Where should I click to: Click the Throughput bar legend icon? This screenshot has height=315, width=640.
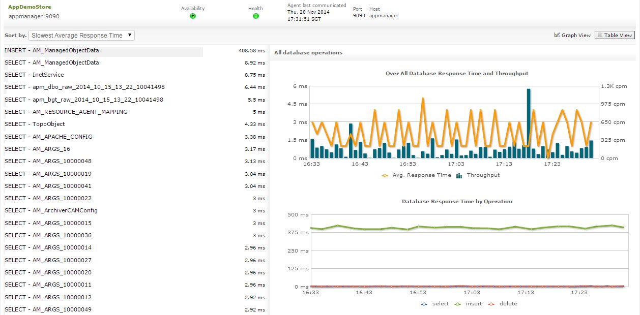(459, 175)
